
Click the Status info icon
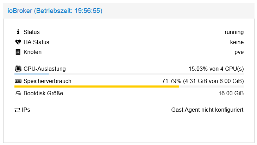[18, 32]
